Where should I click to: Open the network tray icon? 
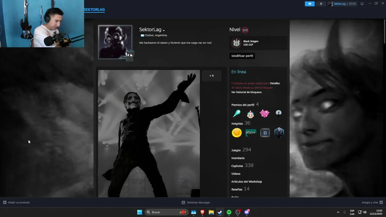pyautogui.click(x=360, y=212)
